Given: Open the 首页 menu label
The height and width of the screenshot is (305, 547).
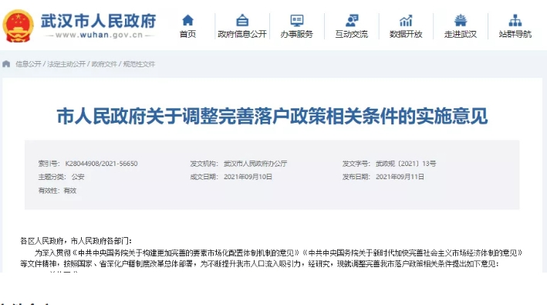Looking at the screenshot, I should [187, 34].
